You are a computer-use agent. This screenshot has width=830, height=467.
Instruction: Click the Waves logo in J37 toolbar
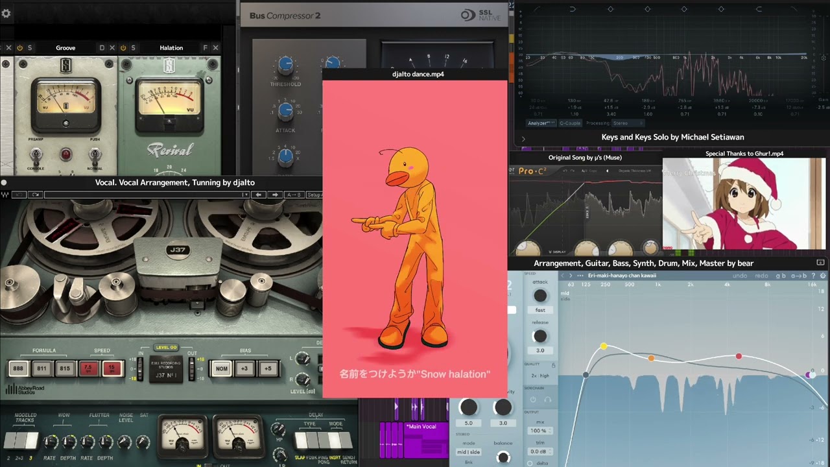[x=5, y=195]
